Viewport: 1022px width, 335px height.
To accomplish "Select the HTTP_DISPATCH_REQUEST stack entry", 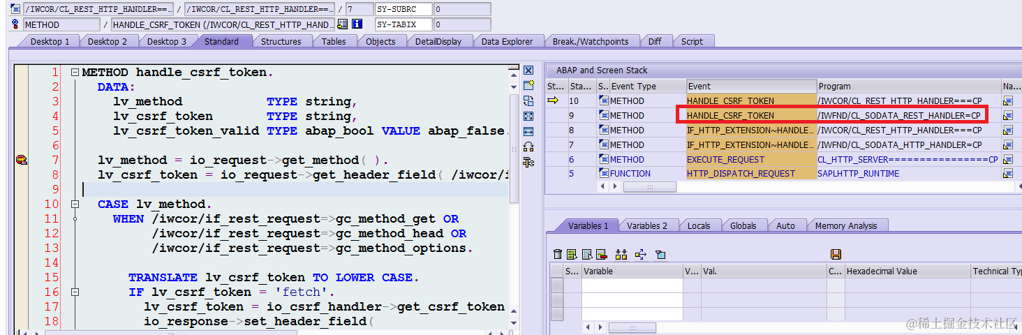I will point(751,174).
